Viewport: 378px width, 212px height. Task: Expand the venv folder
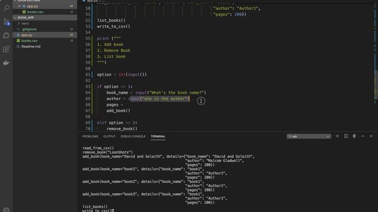tap(25, 24)
